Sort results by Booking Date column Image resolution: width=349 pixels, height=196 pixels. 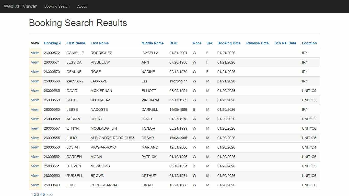(229, 43)
